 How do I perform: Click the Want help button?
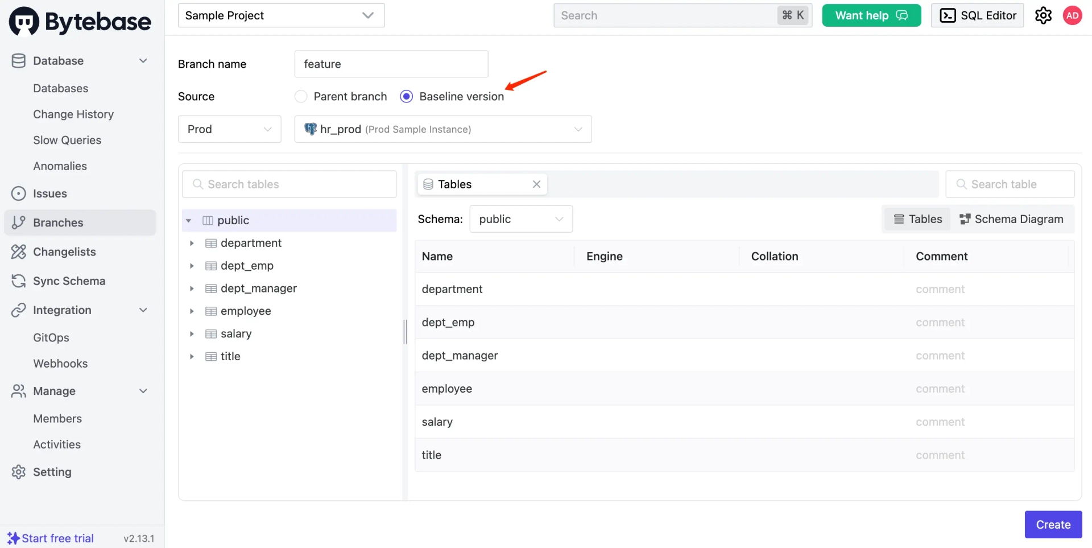[x=871, y=15]
